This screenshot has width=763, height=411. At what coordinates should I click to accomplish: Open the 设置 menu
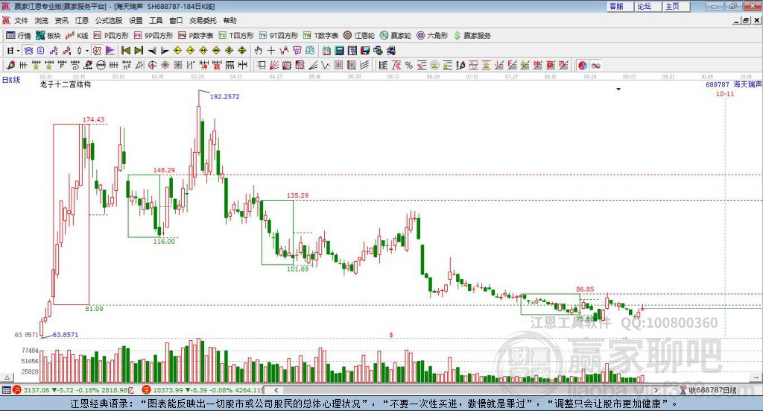pos(136,20)
